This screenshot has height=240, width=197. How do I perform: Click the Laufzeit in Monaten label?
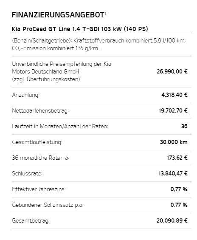(60, 127)
